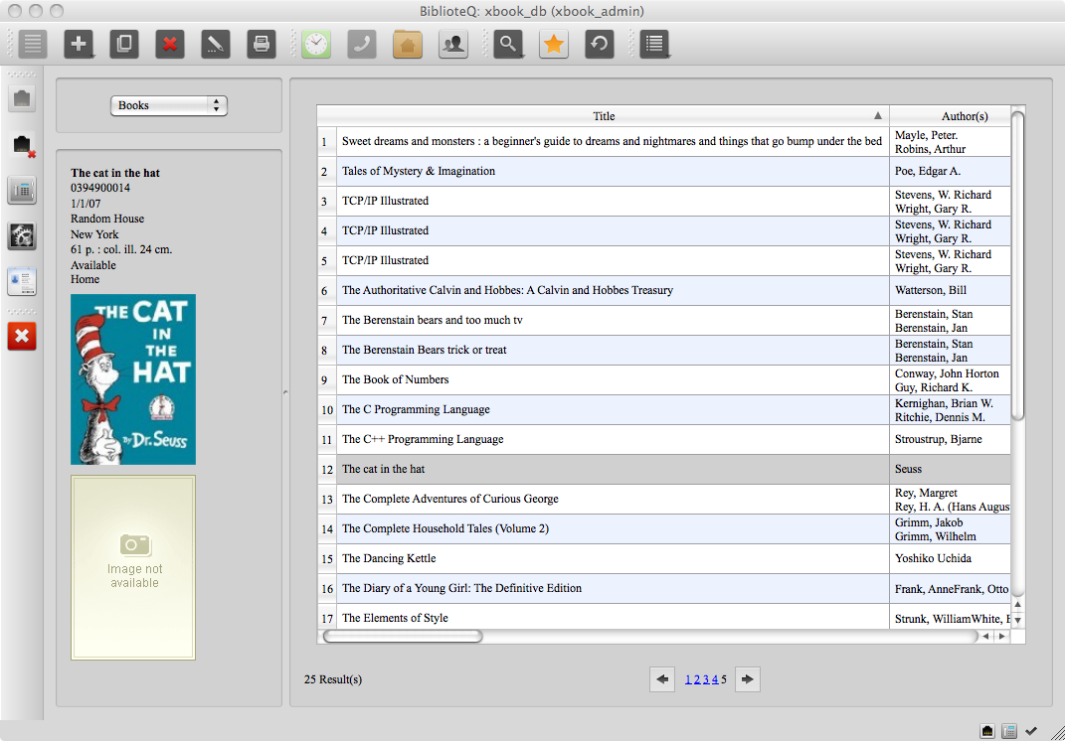1065x741 pixels.
Task: Click the orange star icon in toolbar
Action: (x=554, y=44)
